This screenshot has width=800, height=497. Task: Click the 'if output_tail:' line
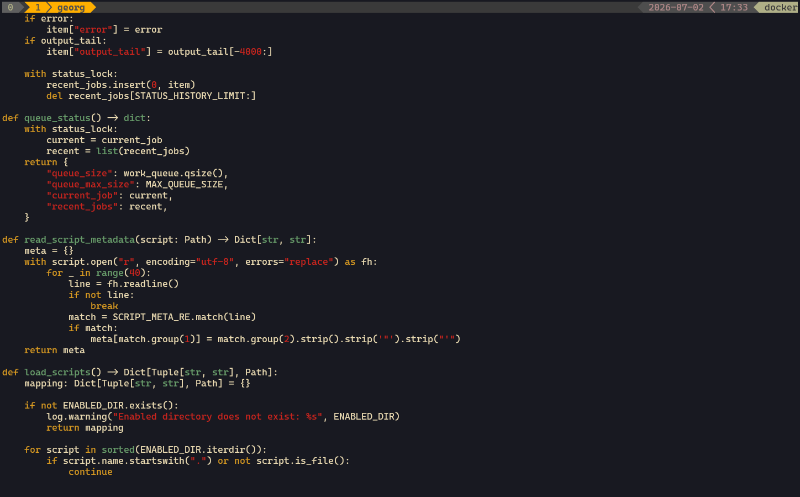tap(66, 40)
